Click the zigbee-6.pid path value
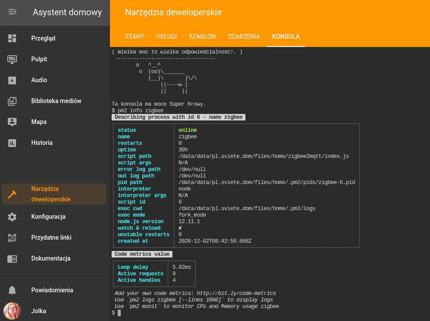This screenshot has width=430, height=321. [x=267, y=182]
